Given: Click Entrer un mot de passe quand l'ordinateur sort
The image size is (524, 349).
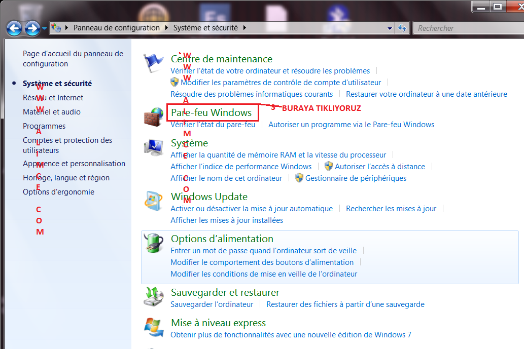Looking at the screenshot, I should [x=263, y=251].
